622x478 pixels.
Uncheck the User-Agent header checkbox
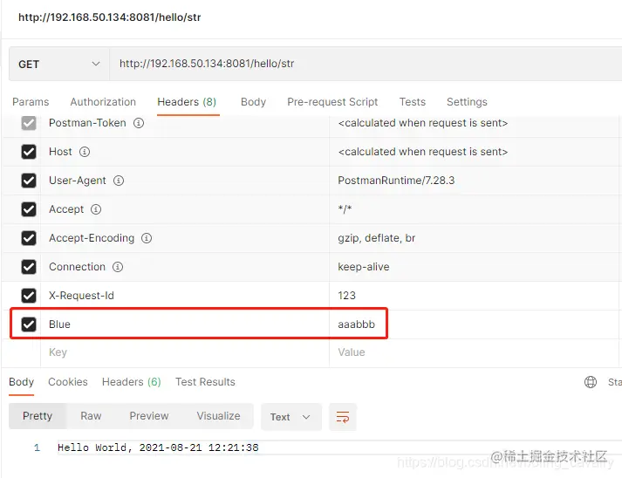[29, 181]
